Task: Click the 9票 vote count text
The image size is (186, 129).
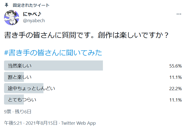Action: click(8, 112)
